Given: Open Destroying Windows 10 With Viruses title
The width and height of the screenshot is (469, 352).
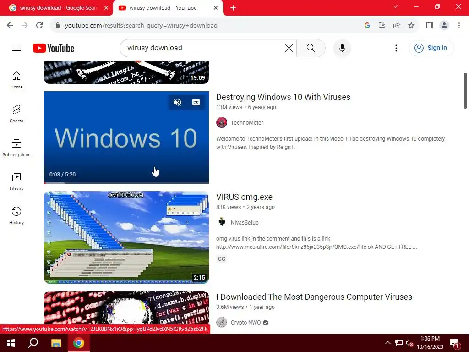Looking at the screenshot, I should [283, 97].
